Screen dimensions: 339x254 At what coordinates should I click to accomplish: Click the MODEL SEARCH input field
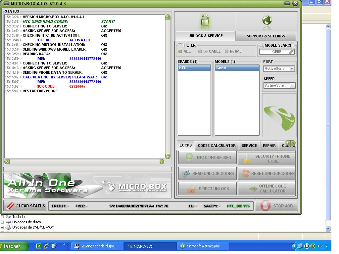coord(277,52)
